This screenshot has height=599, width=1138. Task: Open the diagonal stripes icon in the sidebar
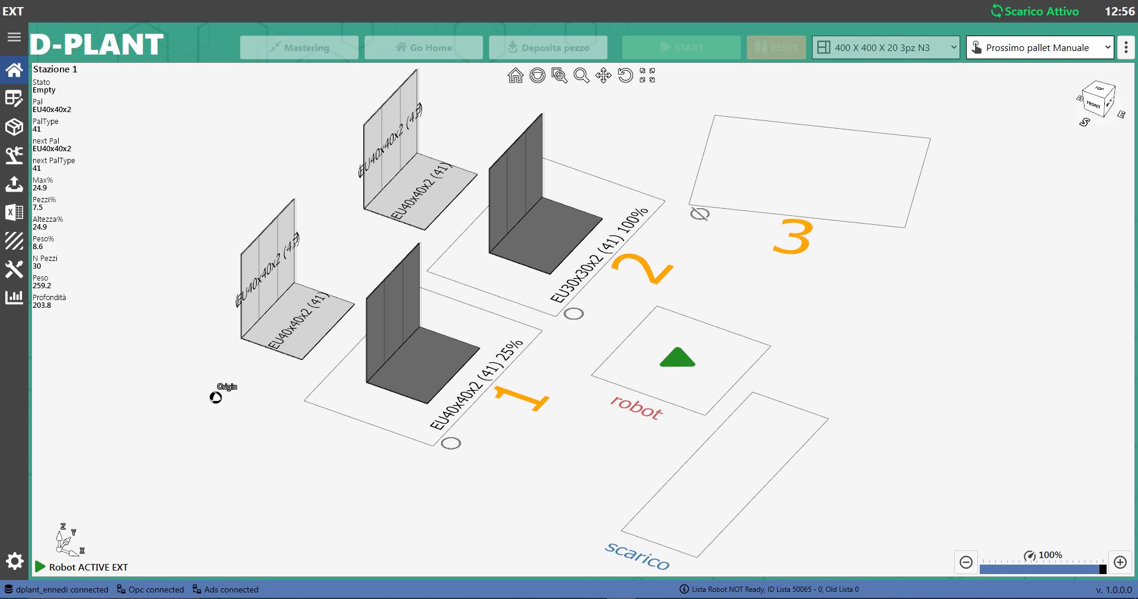14,241
